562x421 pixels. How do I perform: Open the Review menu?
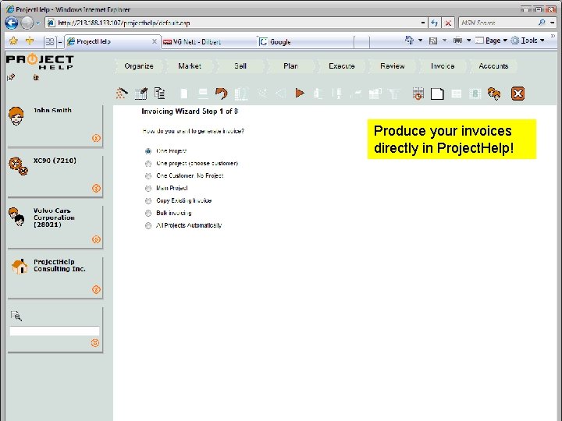click(392, 65)
